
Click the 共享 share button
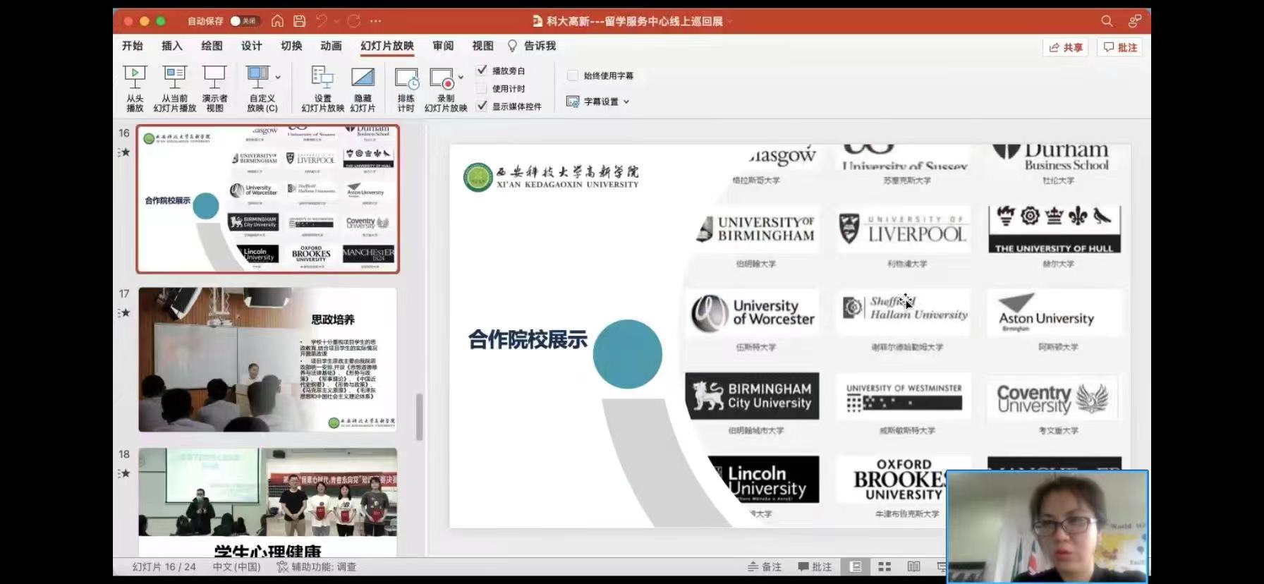[x=1065, y=47]
